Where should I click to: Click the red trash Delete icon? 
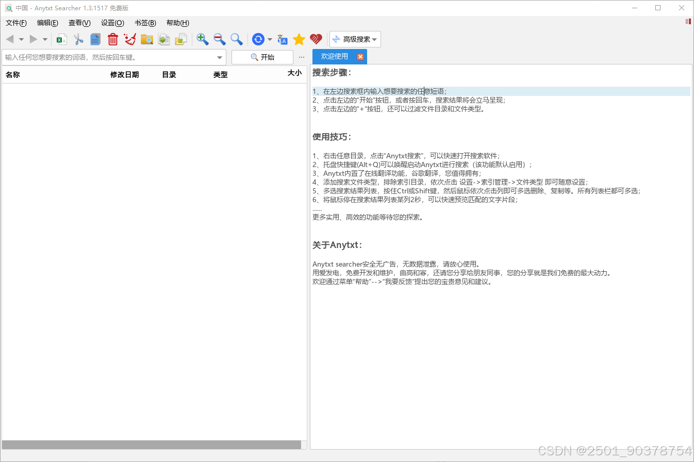pos(113,39)
